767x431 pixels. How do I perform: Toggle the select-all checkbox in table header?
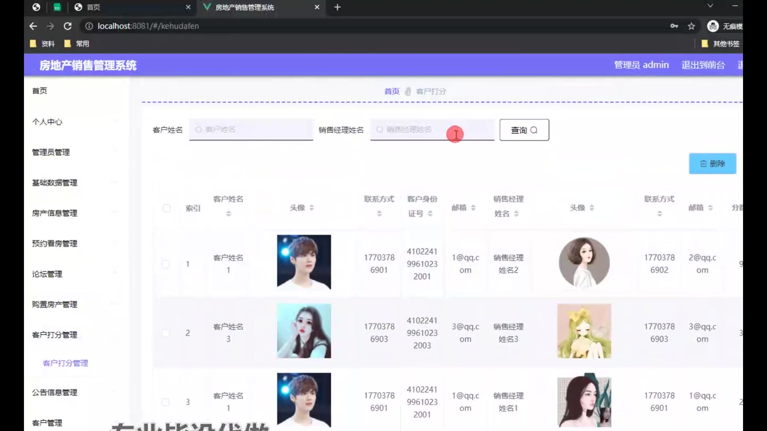[167, 208]
